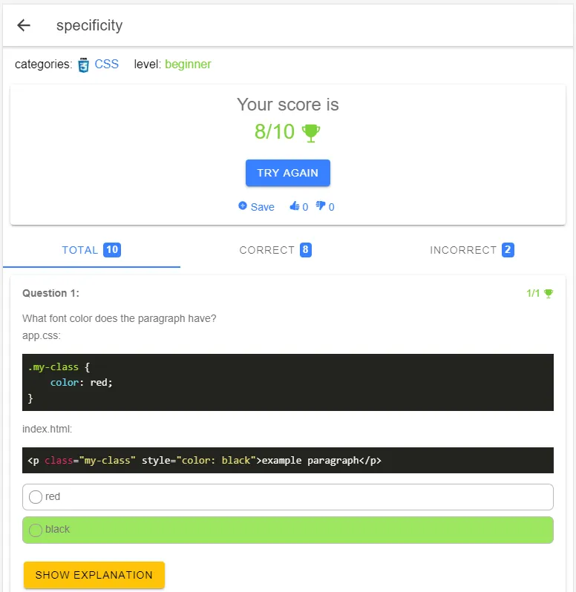Go back using the left arrow icon
Image resolution: width=576 pixels, height=592 pixels.
click(x=24, y=25)
